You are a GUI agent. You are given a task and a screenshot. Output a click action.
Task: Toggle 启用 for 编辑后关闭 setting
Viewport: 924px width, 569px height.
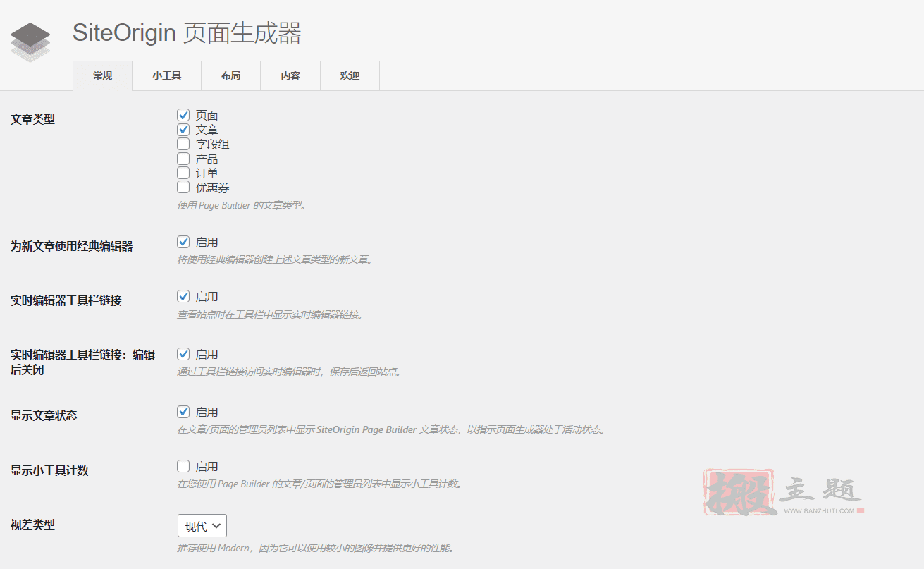tap(183, 354)
